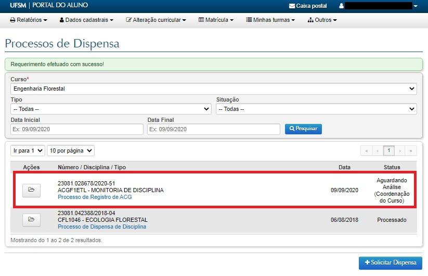Image resolution: width=428 pixels, height=276 pixels.
Task: Go to the last page arrow
Action: point(411,150)
